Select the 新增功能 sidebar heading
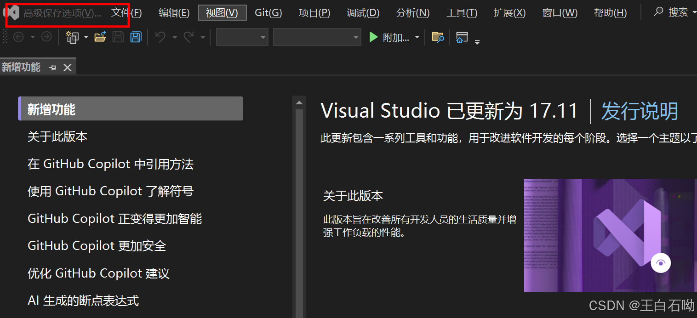The height and width of the screenshot is (318, 697). point(131,109)
